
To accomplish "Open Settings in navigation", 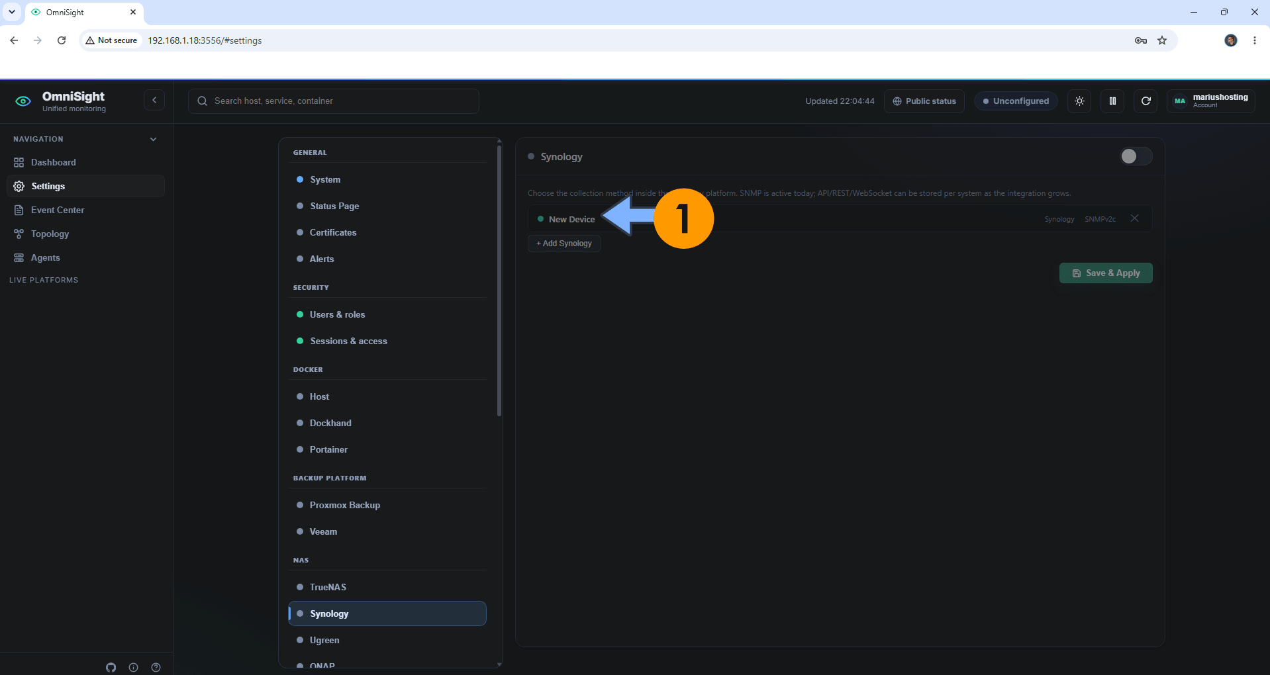I will pos(85,186).
